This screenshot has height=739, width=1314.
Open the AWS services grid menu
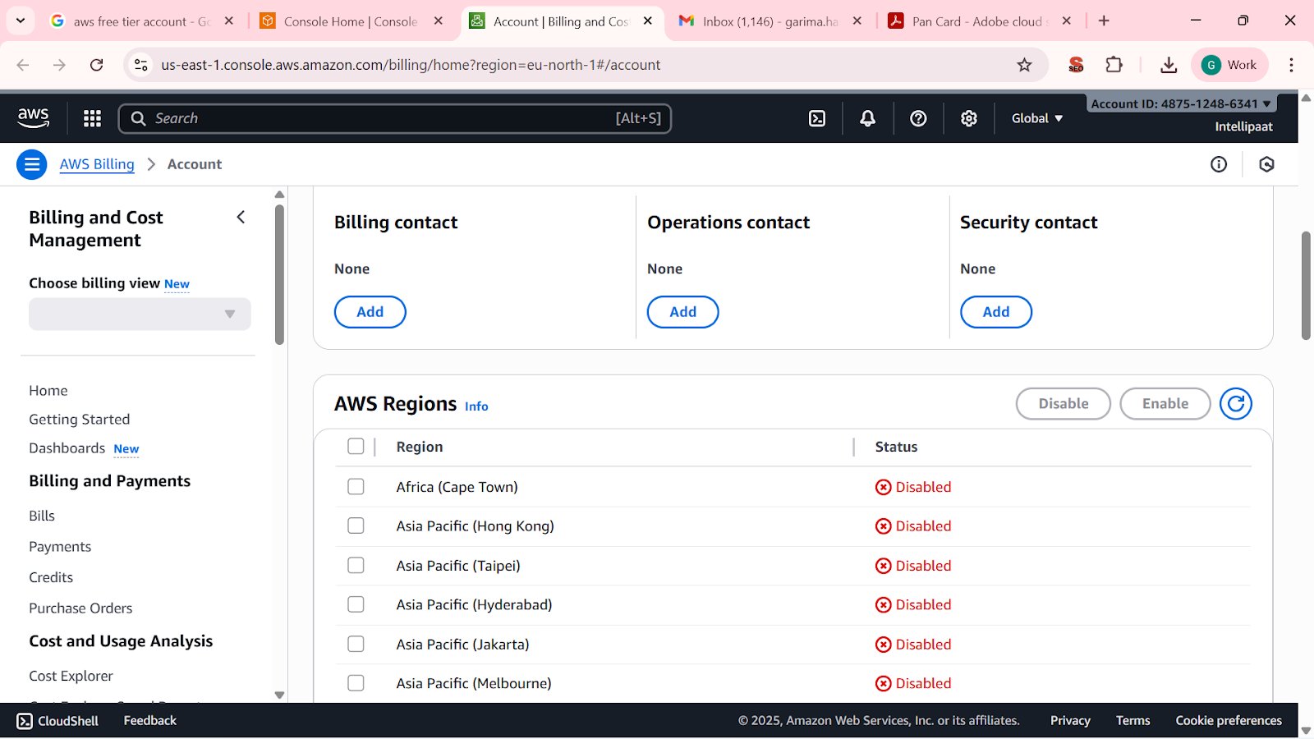(92, 118)
